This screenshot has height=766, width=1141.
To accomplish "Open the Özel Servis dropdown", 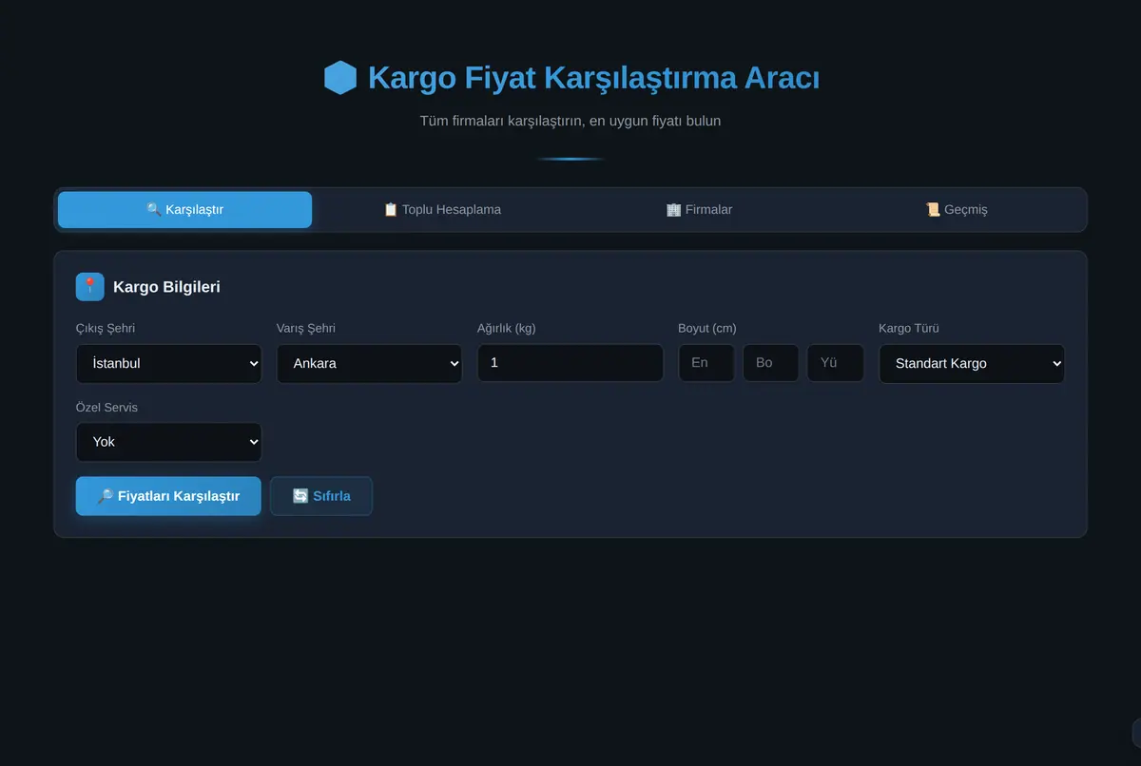I will click(x=168, y=442).
